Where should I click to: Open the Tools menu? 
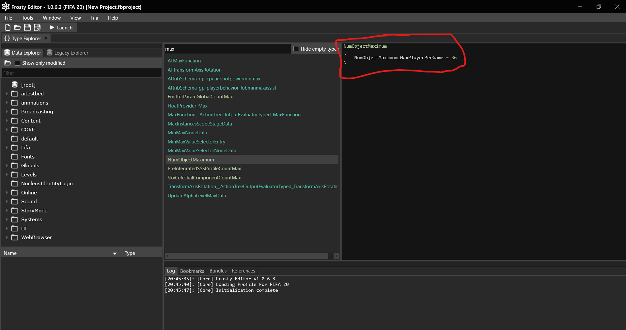(27, 18)
